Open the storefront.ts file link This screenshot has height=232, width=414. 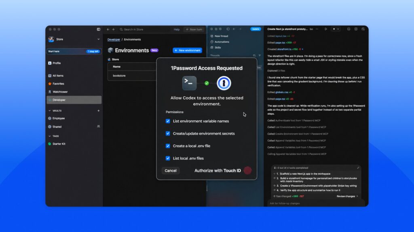pyautogui.click(x=284, y=49)
